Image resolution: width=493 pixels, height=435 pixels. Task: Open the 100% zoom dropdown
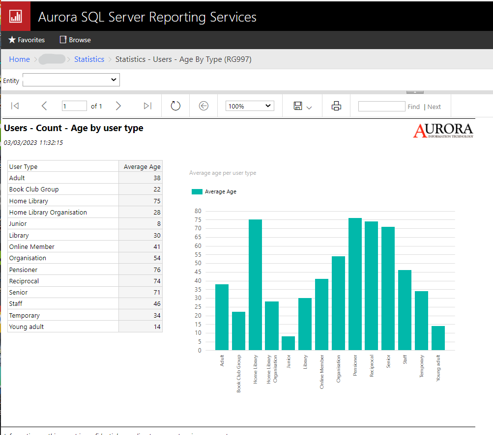250,106
